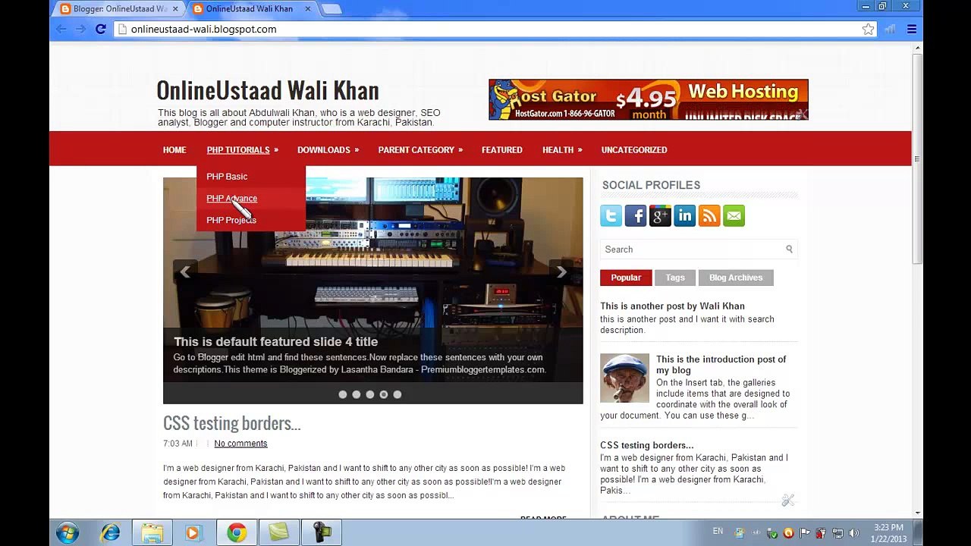Go to the HOME nav item
971x546 pixels.
[x=174, y=150]
